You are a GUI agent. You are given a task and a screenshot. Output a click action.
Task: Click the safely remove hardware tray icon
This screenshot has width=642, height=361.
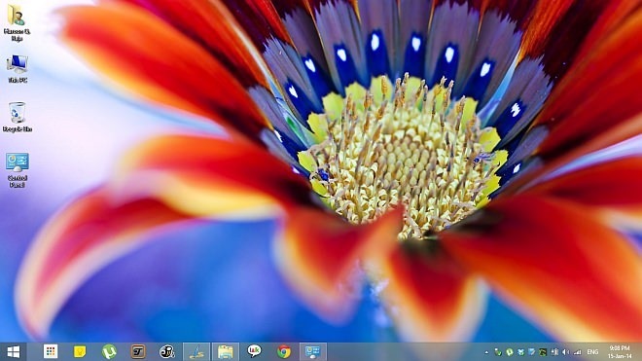click(x=498, y=352)
